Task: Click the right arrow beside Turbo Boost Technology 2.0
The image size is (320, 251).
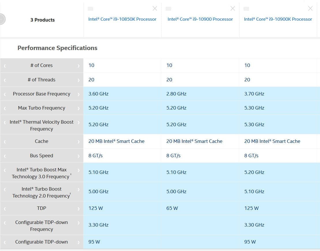Action: (x=78, y=189)
